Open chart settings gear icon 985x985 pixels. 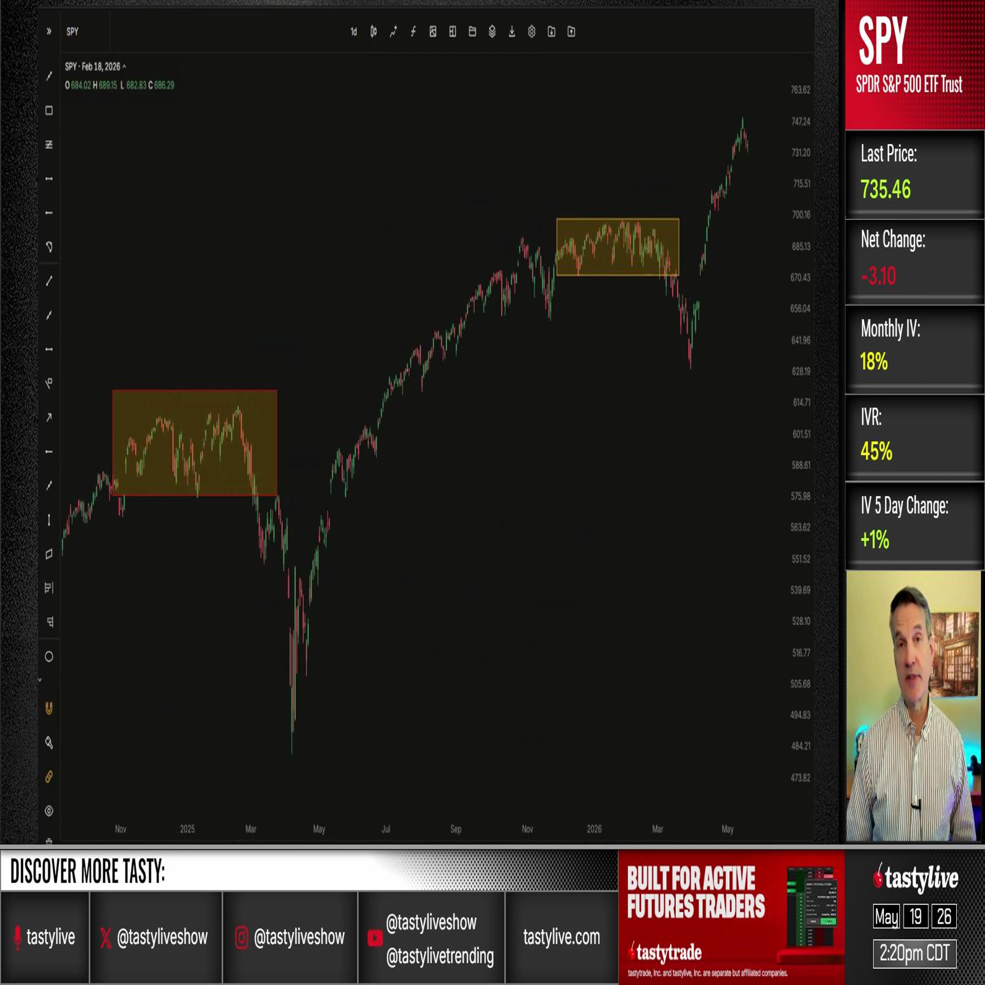point(532,32)
